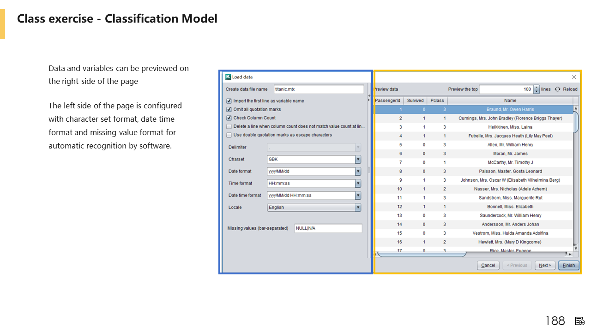Viewport: 591px width, 332px height.
Task: Open the Locale dropdown showing English
Action: coord(358,207)
